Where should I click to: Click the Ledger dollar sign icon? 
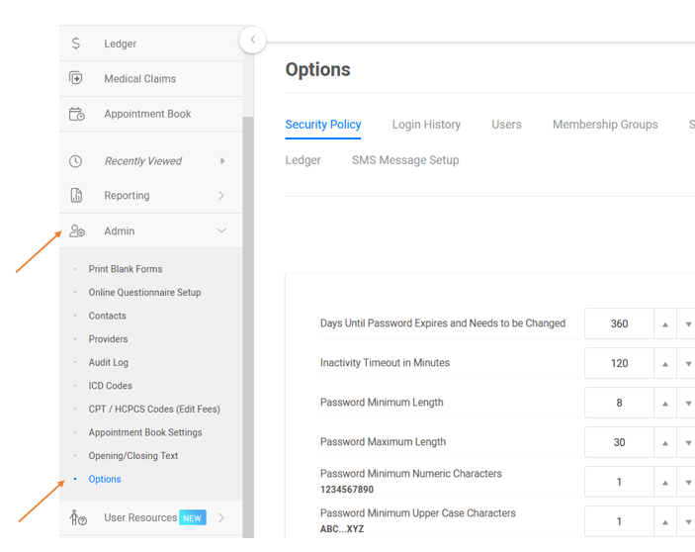point(76,43)
